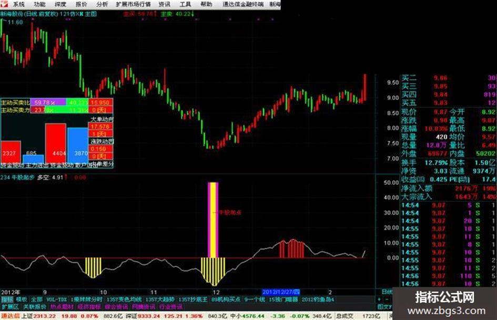Click the red 2327 capital bar

[x=11, y=152]
